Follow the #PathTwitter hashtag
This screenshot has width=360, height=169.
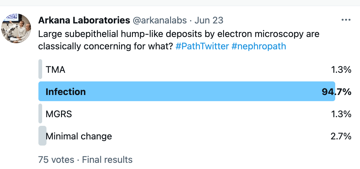coord(202,47)
